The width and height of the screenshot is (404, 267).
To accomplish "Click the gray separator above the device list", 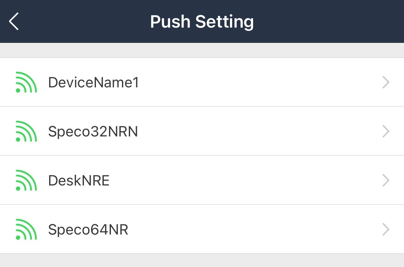I will pyautogui.click(x=202, y=50).
